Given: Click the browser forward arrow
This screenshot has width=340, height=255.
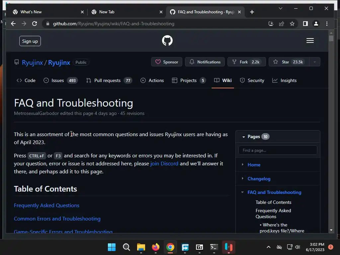Looking at the screenshot, I should 24,24.
